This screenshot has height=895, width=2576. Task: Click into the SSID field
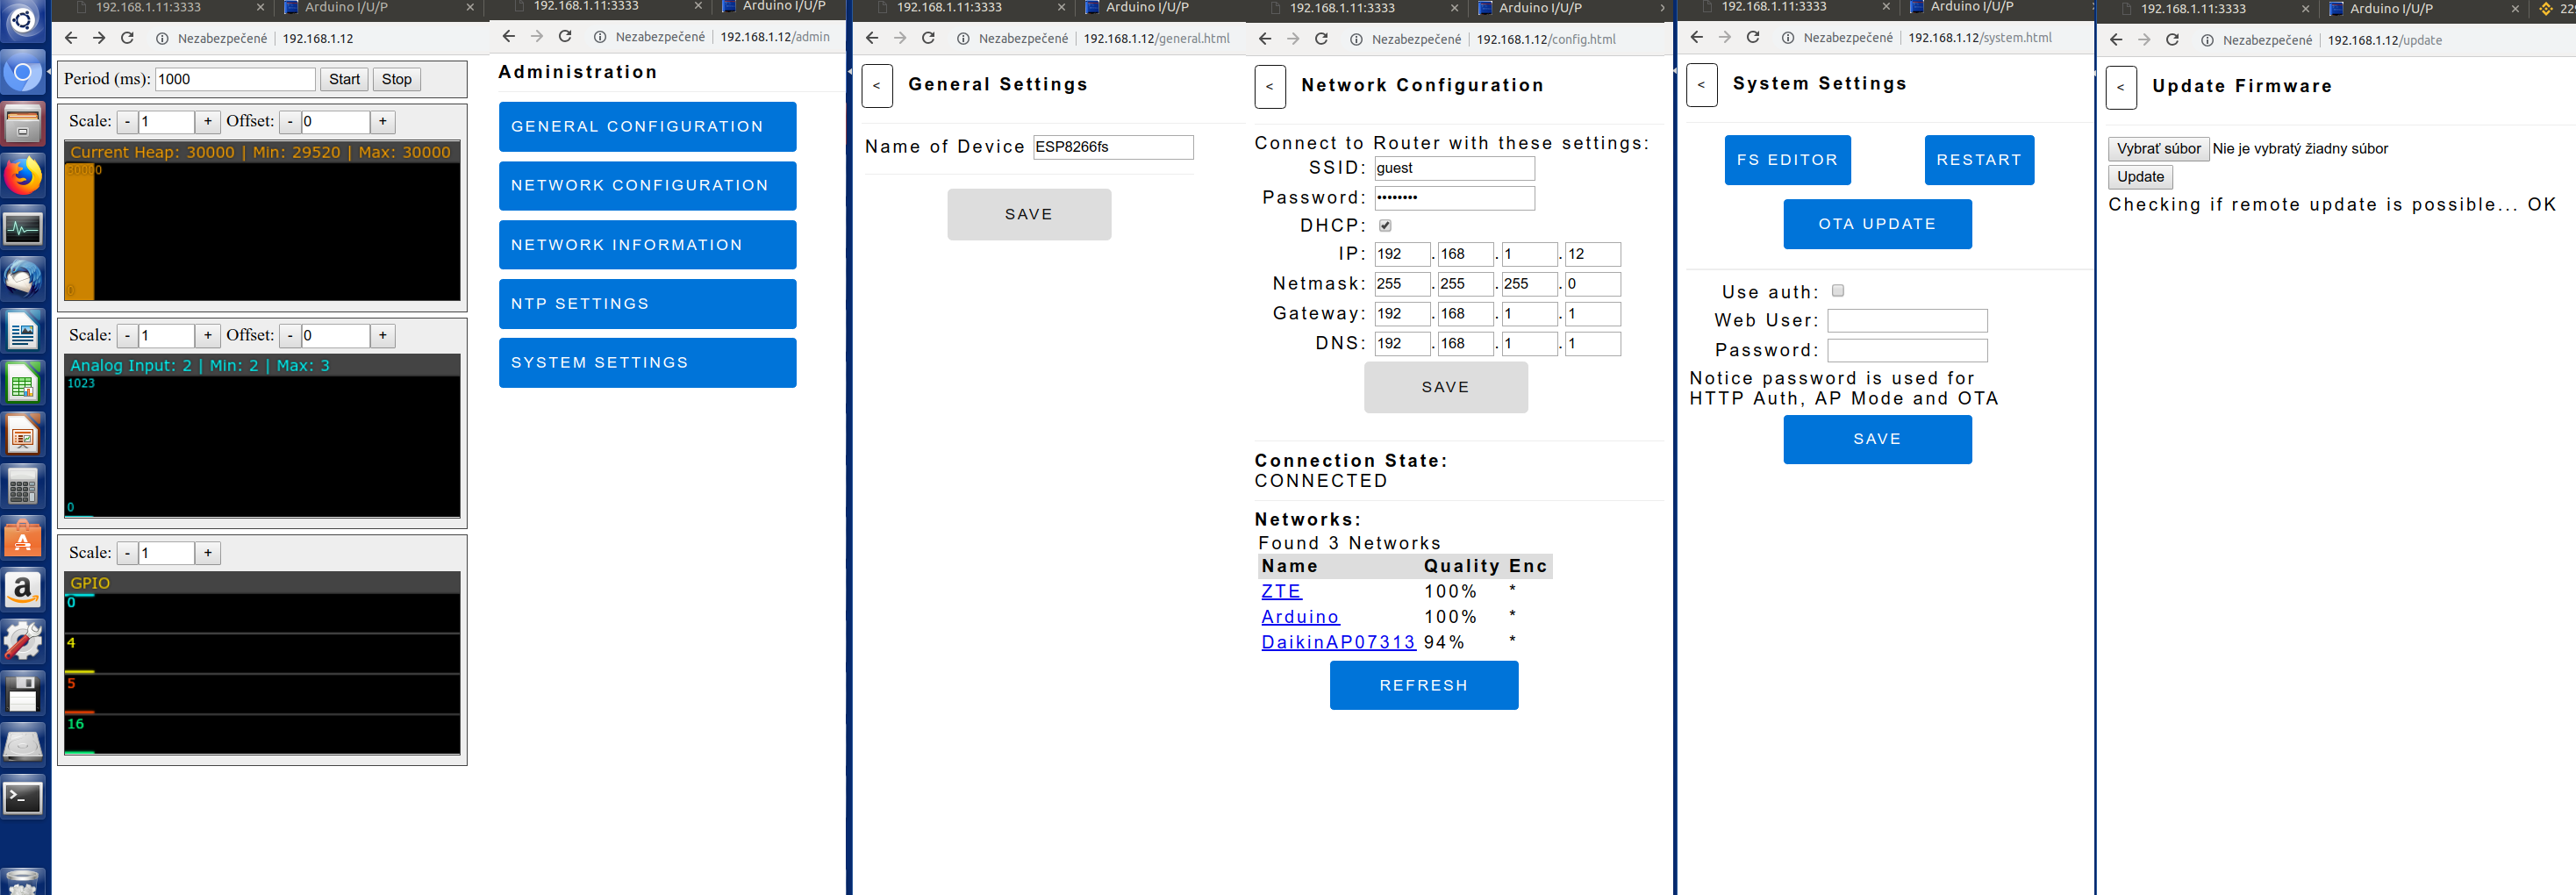(x=1454, y=168)
